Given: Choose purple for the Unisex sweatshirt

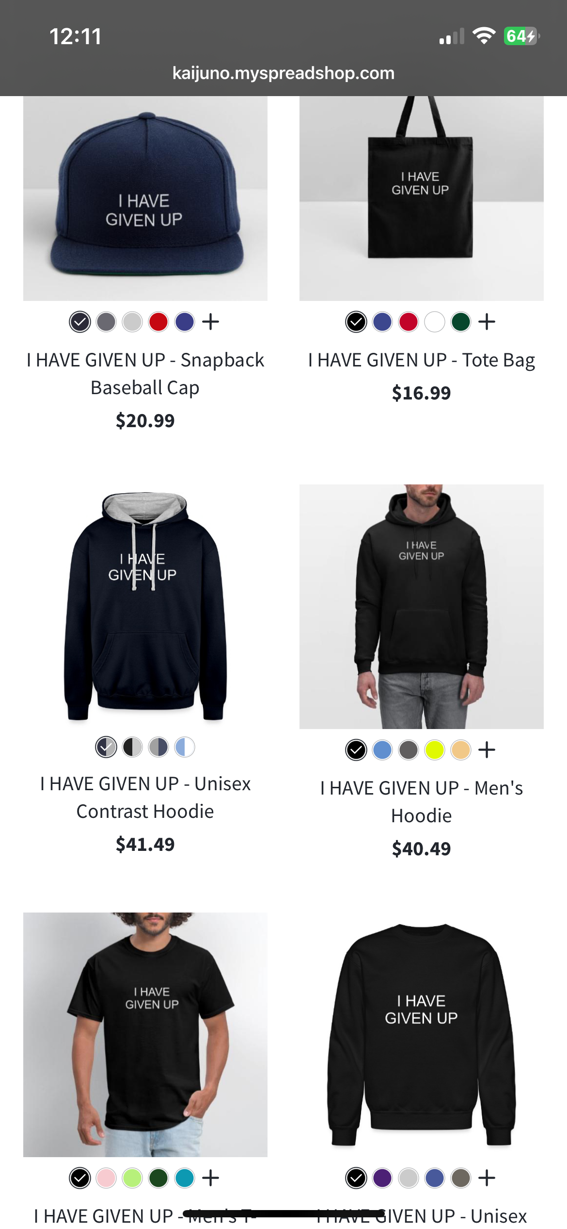Looking at the screenshot, I should tap(382, 1178).
